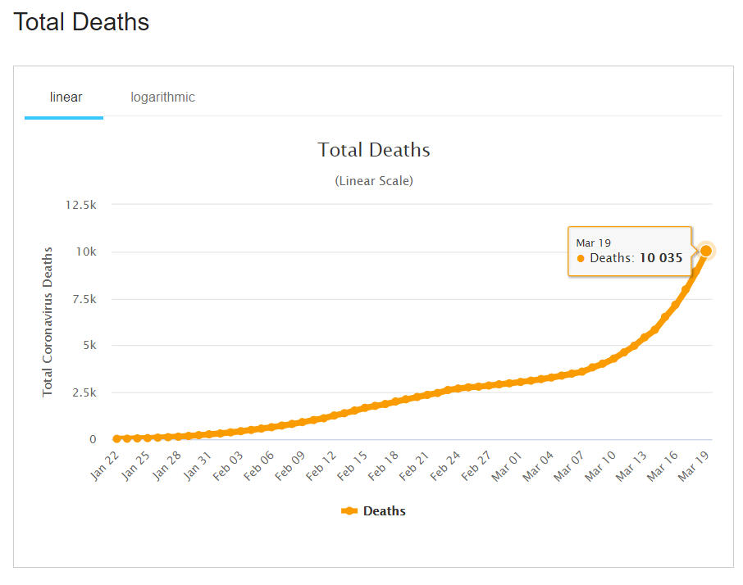Click the Mar 19 data point
The width and height of the screenshot is (743, 585).
pyautogui.click(x=705, y=251)
